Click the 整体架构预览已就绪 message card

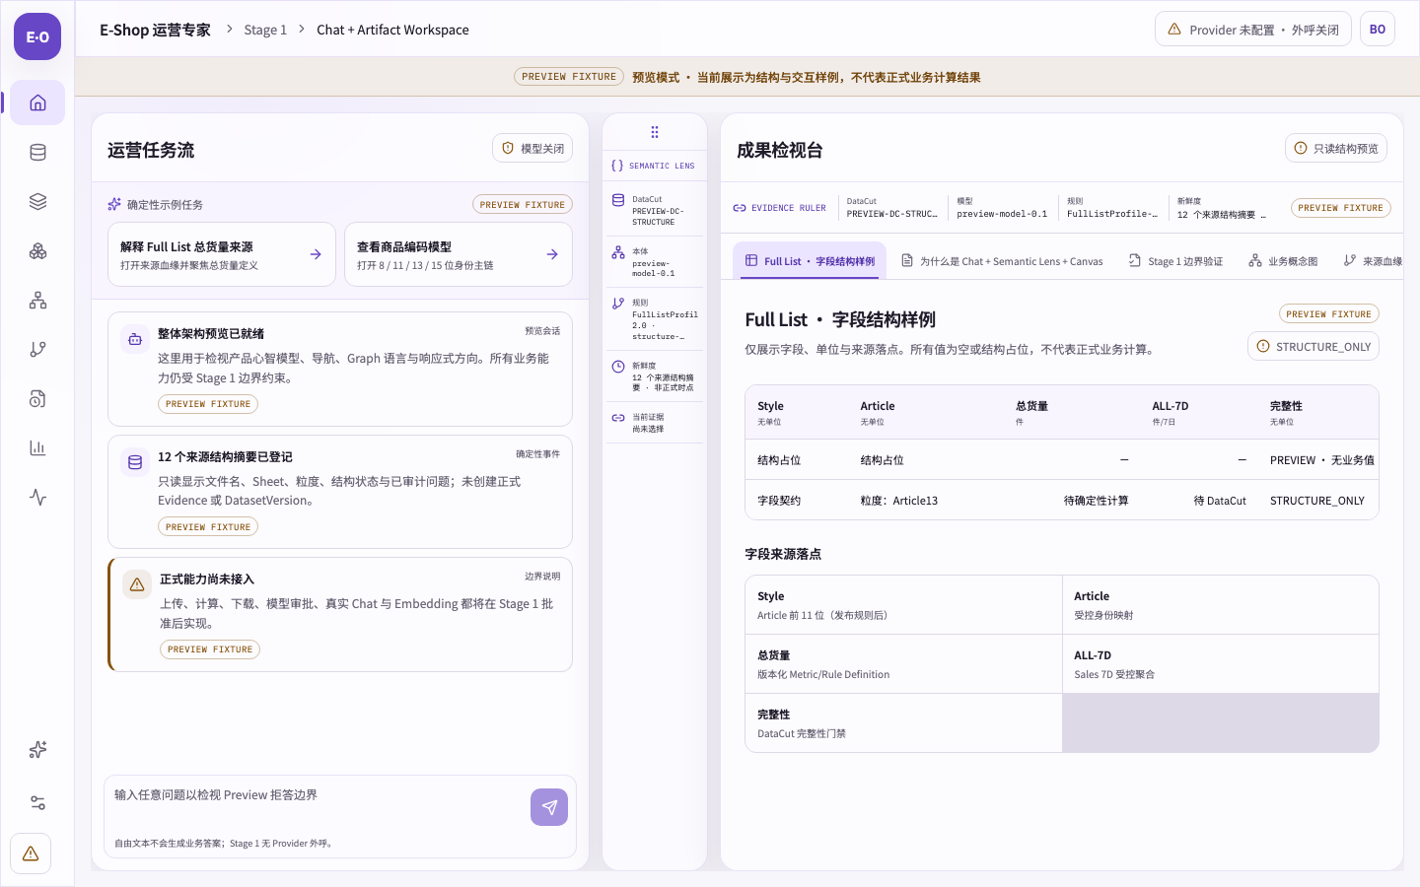click(x=340, y=370)
